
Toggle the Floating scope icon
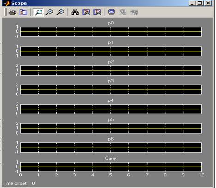(x=112, y=12)
